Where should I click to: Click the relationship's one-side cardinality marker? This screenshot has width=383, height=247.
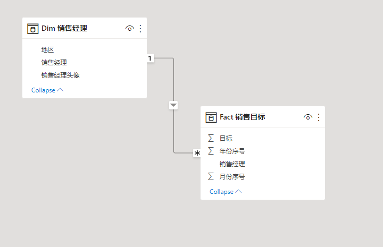(150, 58)
